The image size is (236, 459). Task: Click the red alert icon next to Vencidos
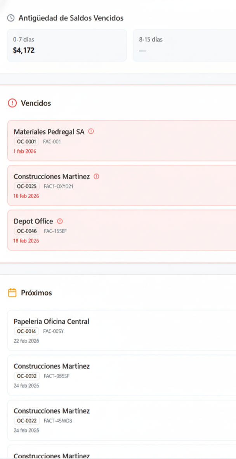[12, 103]
